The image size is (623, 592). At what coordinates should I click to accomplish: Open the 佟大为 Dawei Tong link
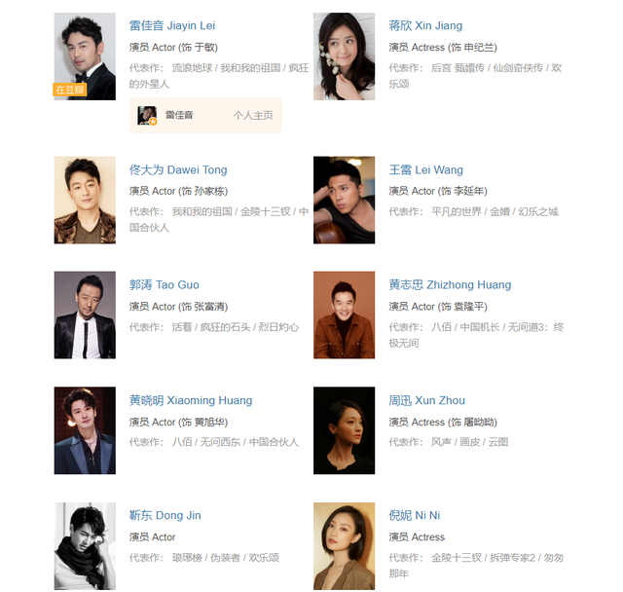178,170
